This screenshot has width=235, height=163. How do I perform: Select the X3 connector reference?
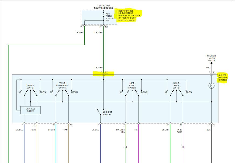click(106, 26)
